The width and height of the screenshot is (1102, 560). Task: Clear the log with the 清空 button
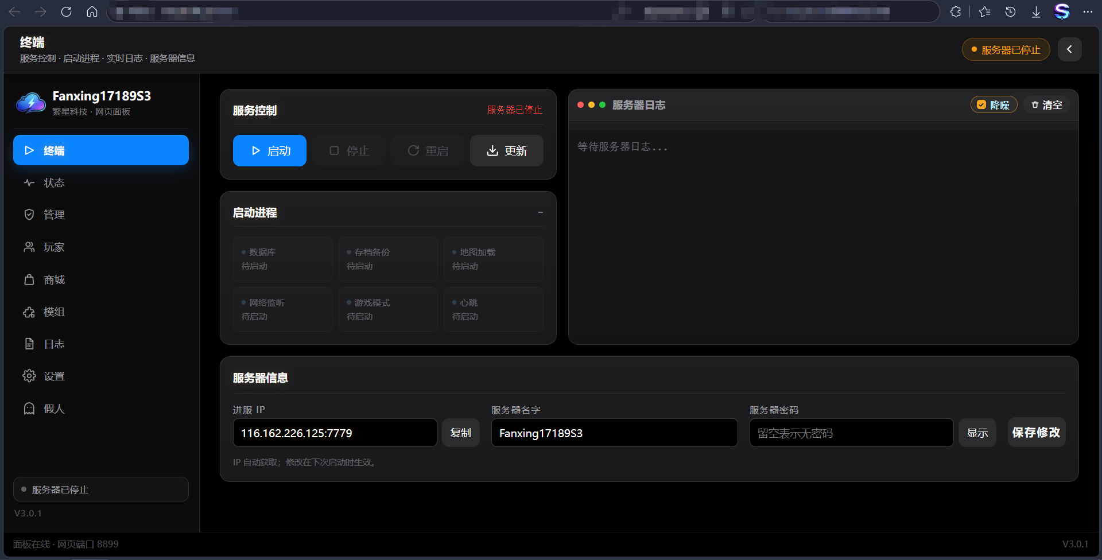[x=1046, y=105]
